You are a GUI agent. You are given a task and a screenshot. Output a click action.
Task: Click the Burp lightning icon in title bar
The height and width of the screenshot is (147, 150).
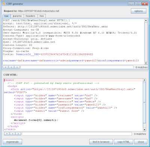(4, 4)
